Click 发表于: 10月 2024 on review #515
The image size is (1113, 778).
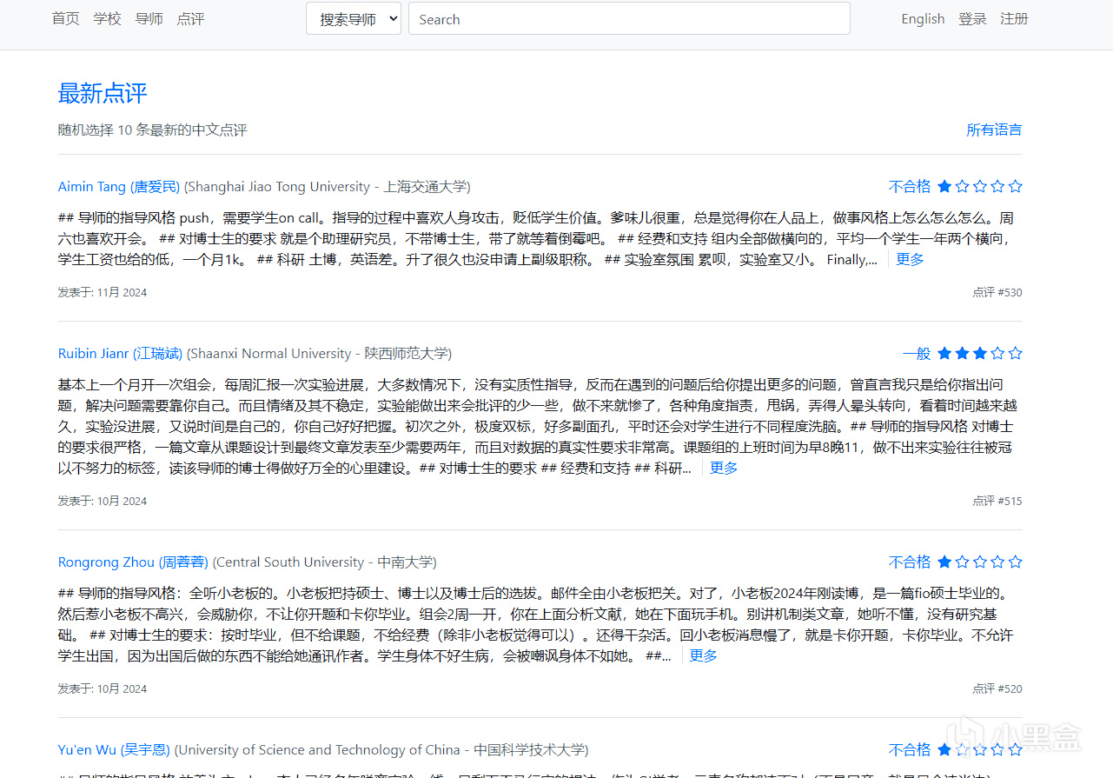[x=103, y=501]
